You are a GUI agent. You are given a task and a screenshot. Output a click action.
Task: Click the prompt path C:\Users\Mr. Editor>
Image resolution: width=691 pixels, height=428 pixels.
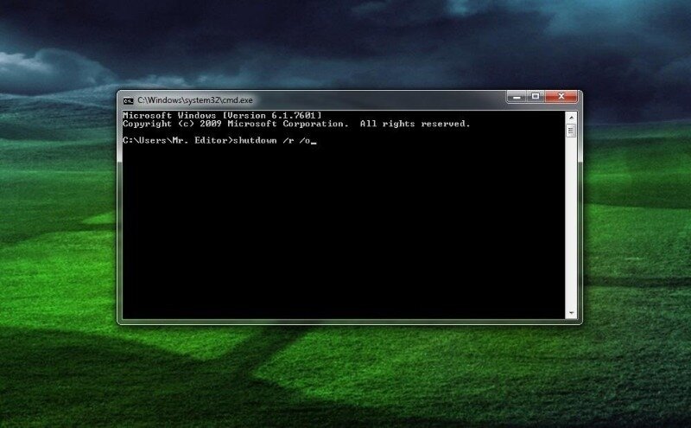click(x=178, y=140)
